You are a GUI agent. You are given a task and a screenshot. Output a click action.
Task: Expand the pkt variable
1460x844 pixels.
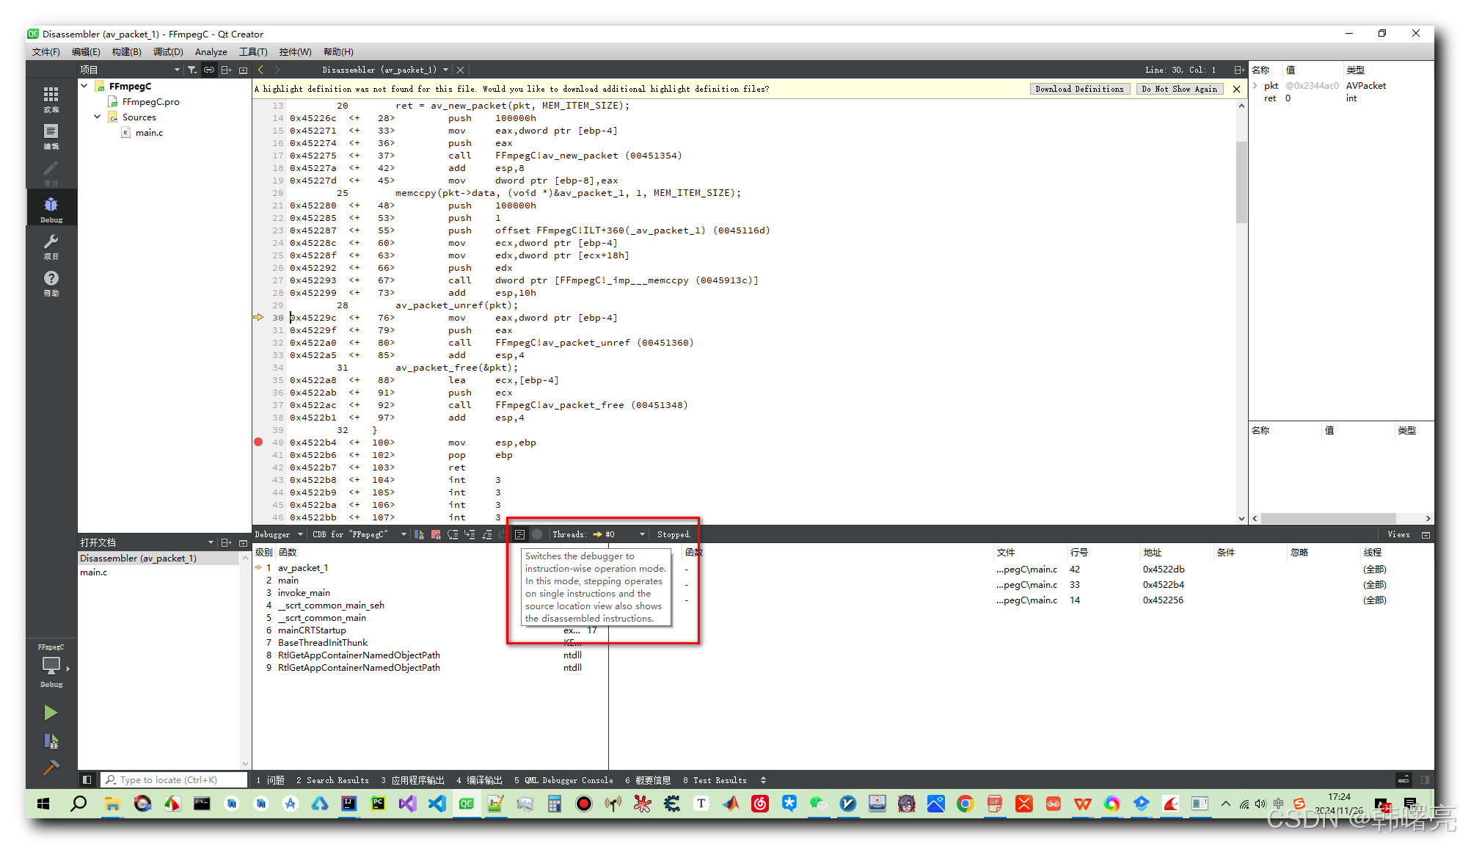1255,86
